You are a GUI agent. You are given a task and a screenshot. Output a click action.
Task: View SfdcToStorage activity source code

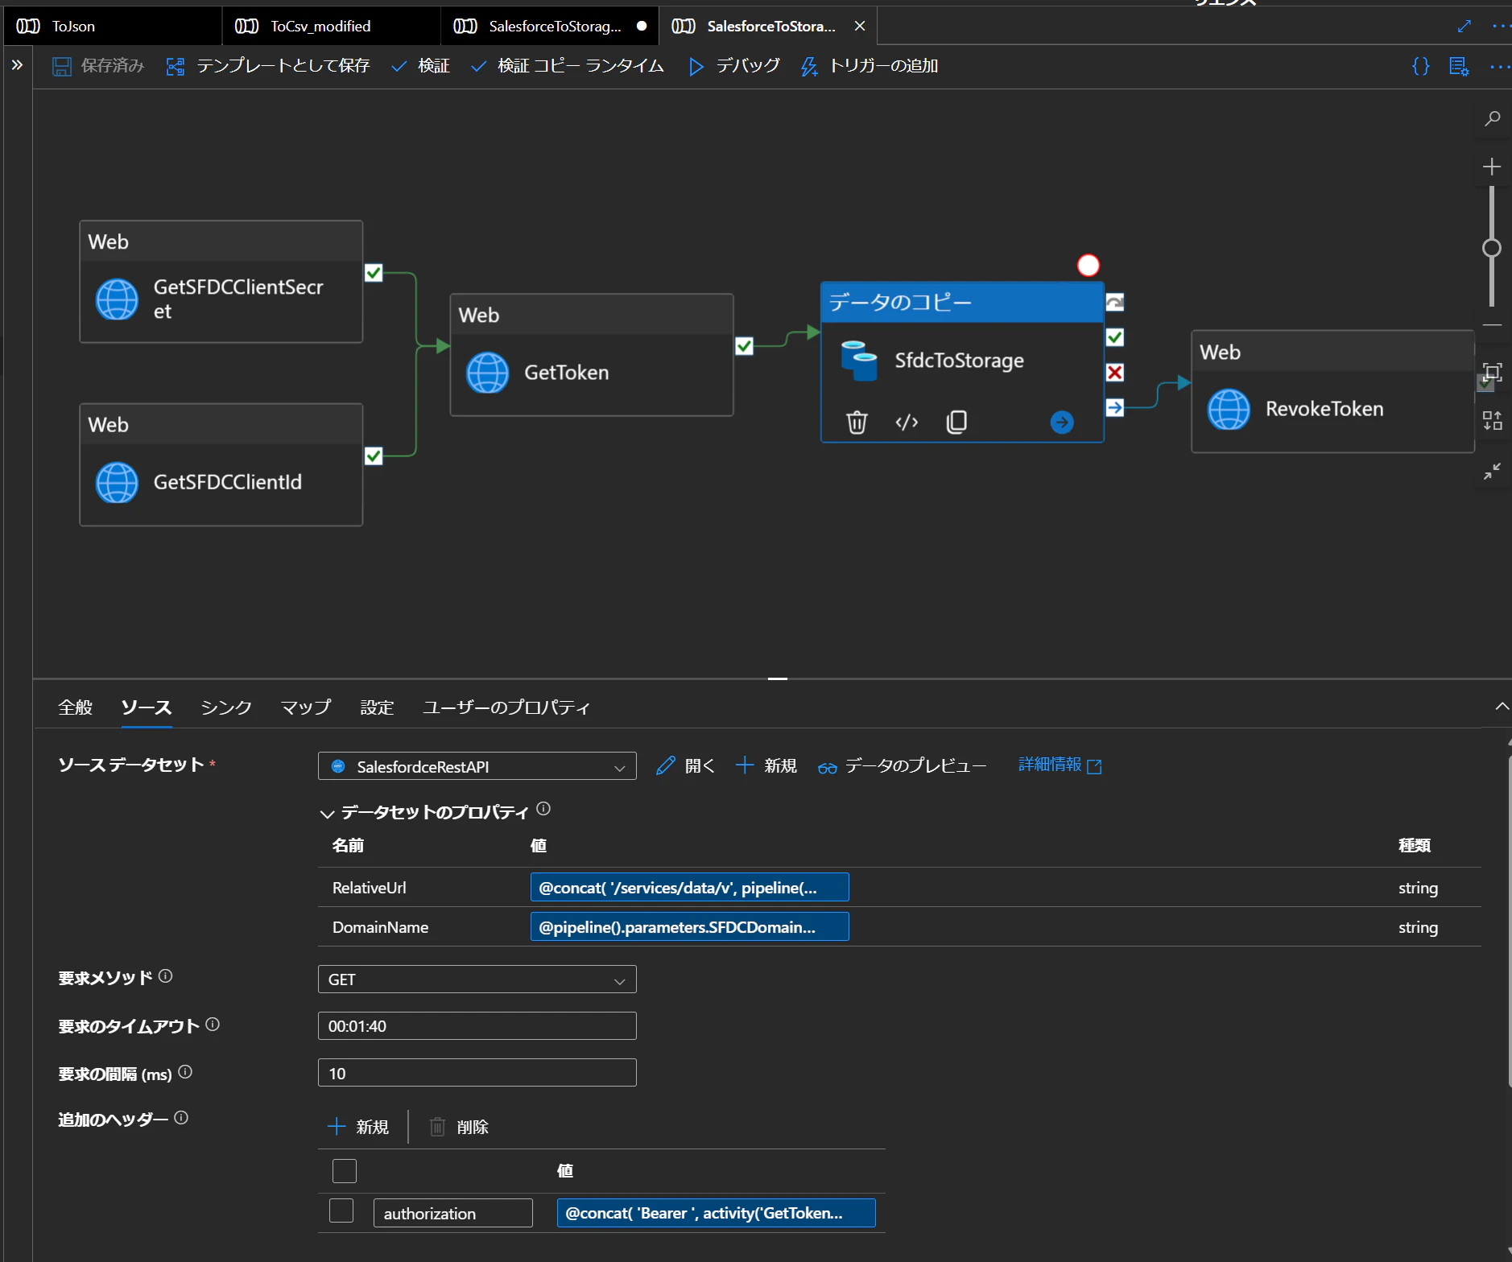(907, 422)
